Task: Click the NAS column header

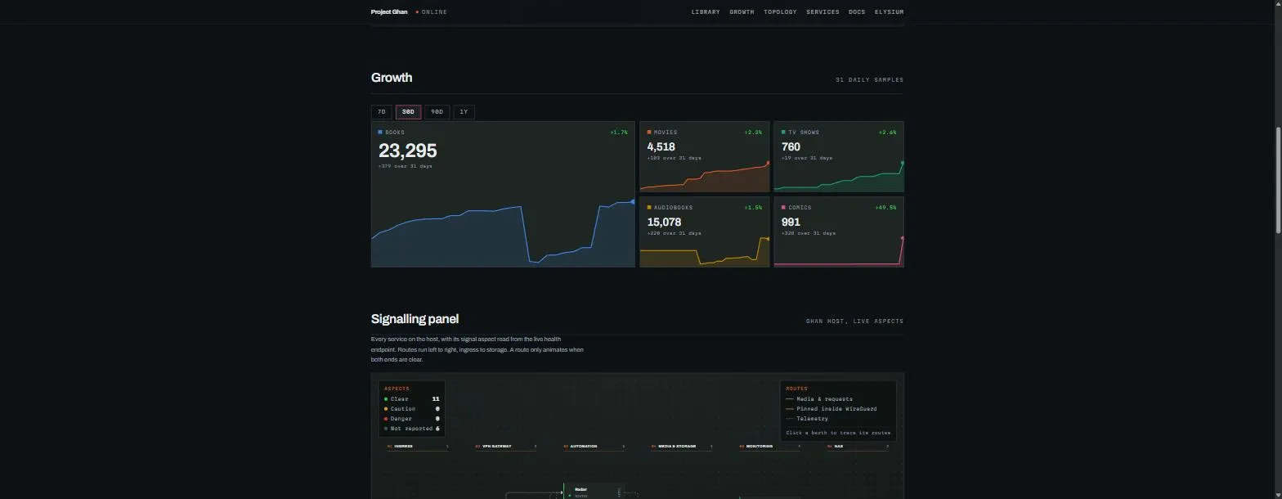Action: tap(858, 447)
